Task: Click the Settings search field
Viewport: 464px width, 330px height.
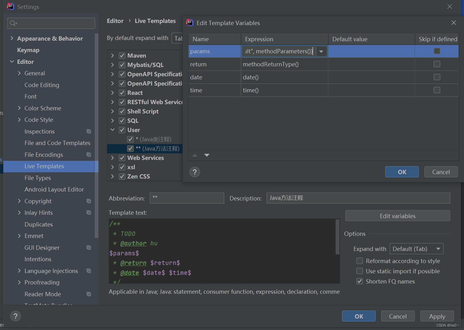Action: coord(51,23)
